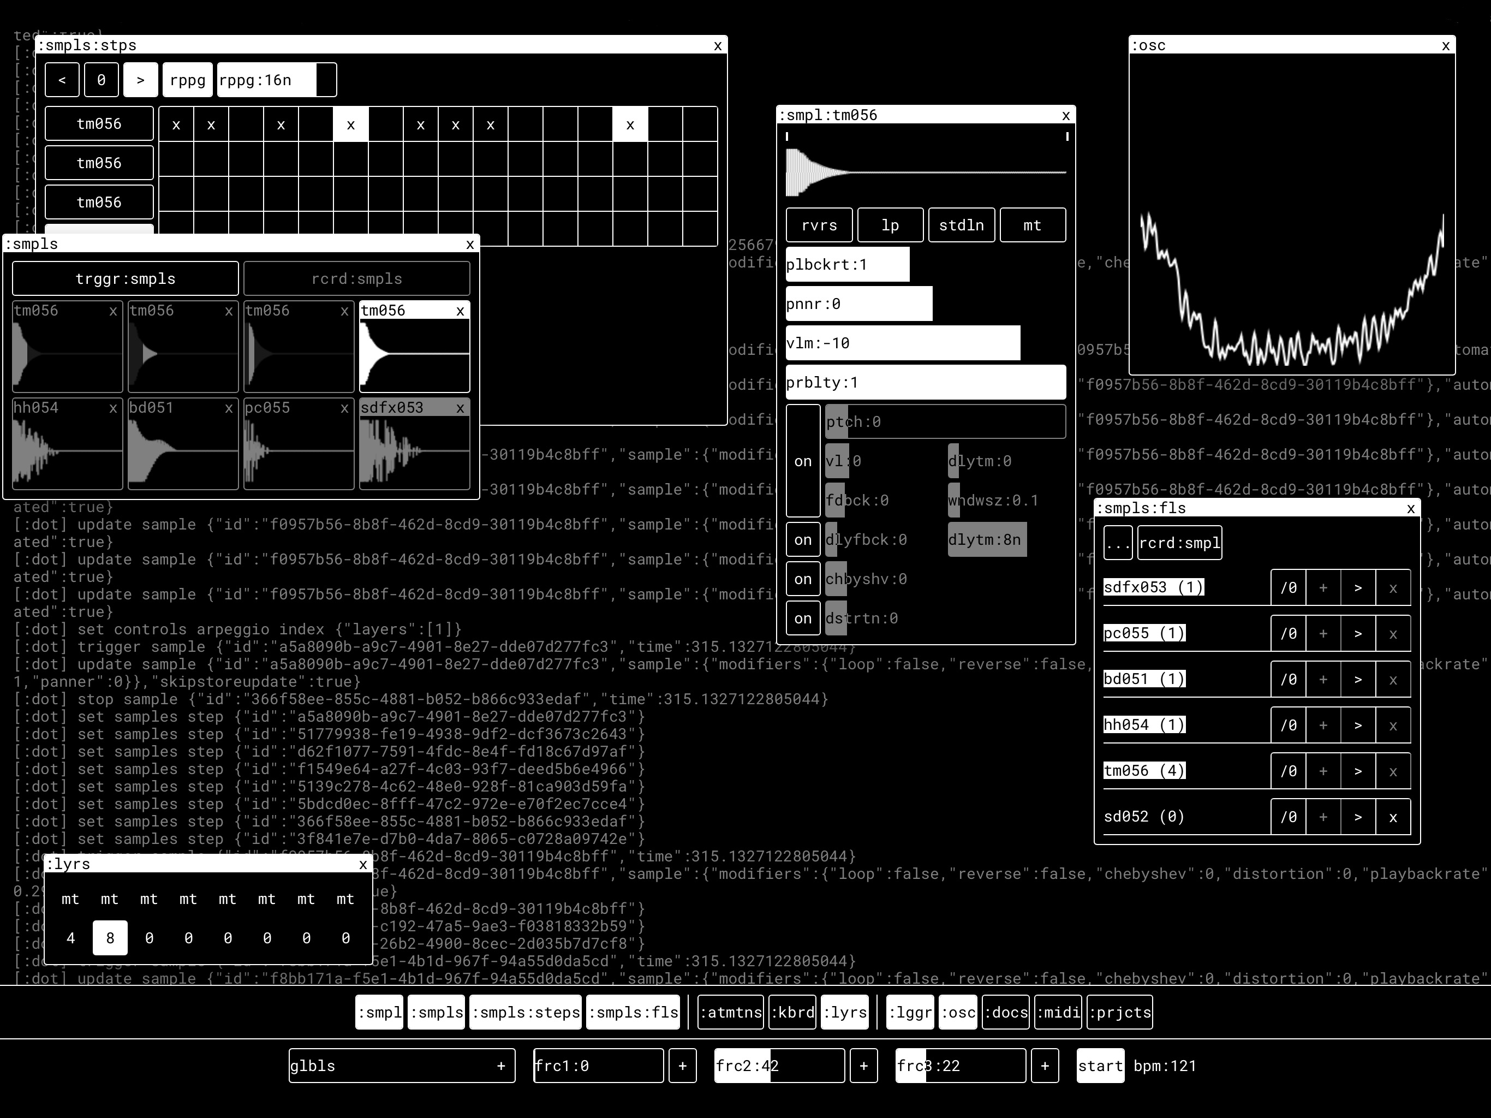
Task: Switch to rcrd:smpls mode
Action: coord(356,278)
